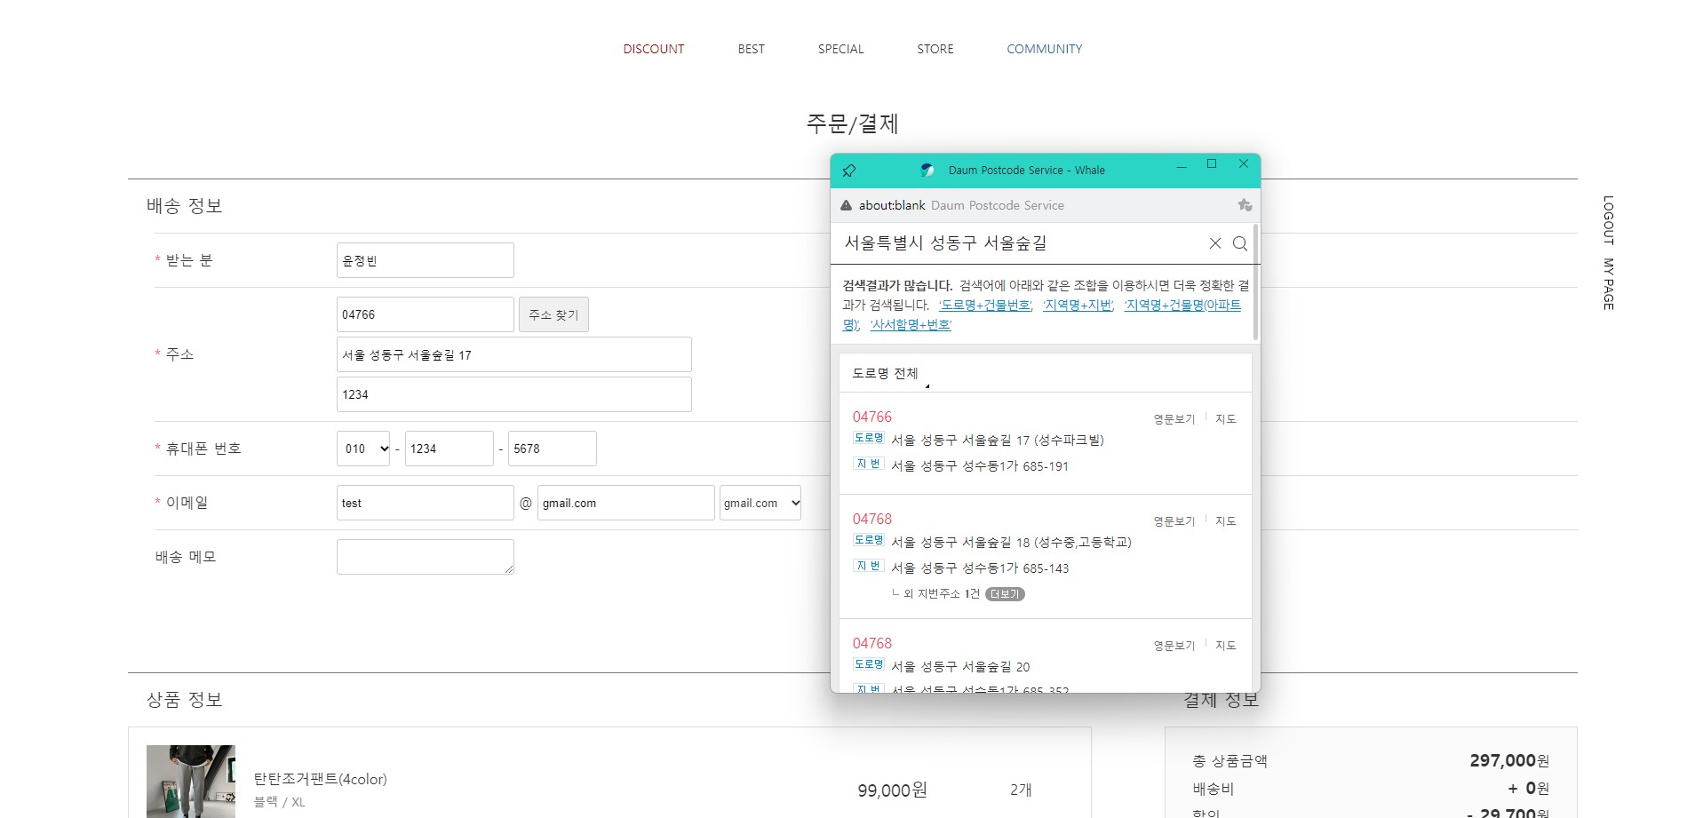Pin the Daum Postcode Service window
Image resolution: width=1695 pixels, height=818 pixels.
click(x=848, y=171)
